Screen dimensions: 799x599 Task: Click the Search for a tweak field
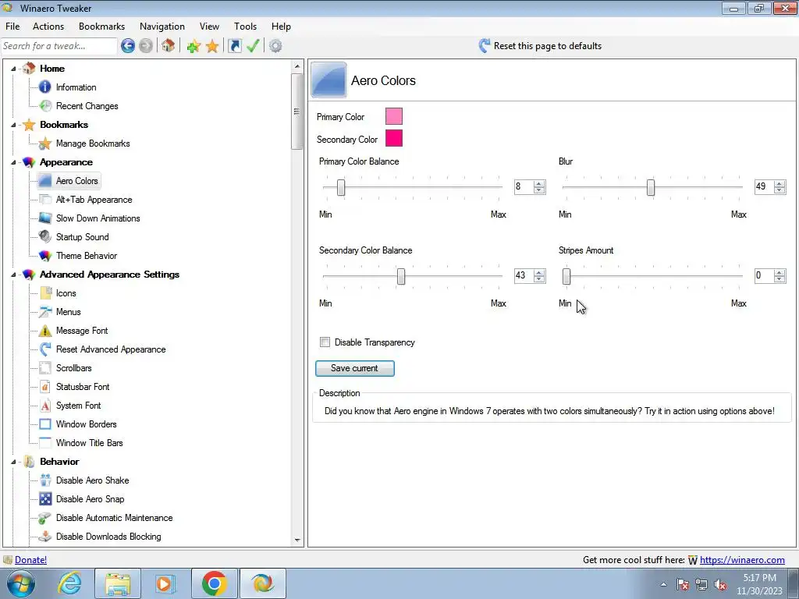pyautogui.click(x=59, y=46)
